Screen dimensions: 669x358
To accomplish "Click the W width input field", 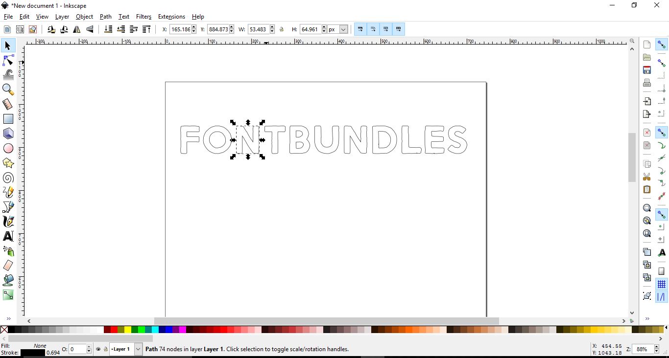I will (x=258, y=29).
